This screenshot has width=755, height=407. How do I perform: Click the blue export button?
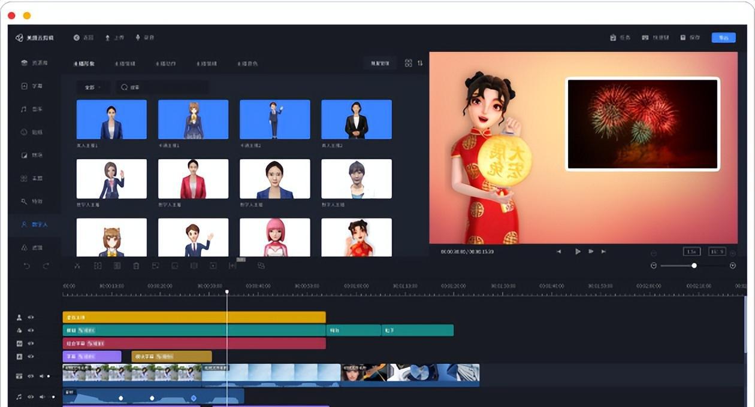coord(724,38)
